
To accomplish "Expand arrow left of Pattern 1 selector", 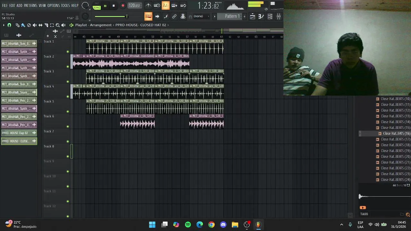I will coord(215,16).
